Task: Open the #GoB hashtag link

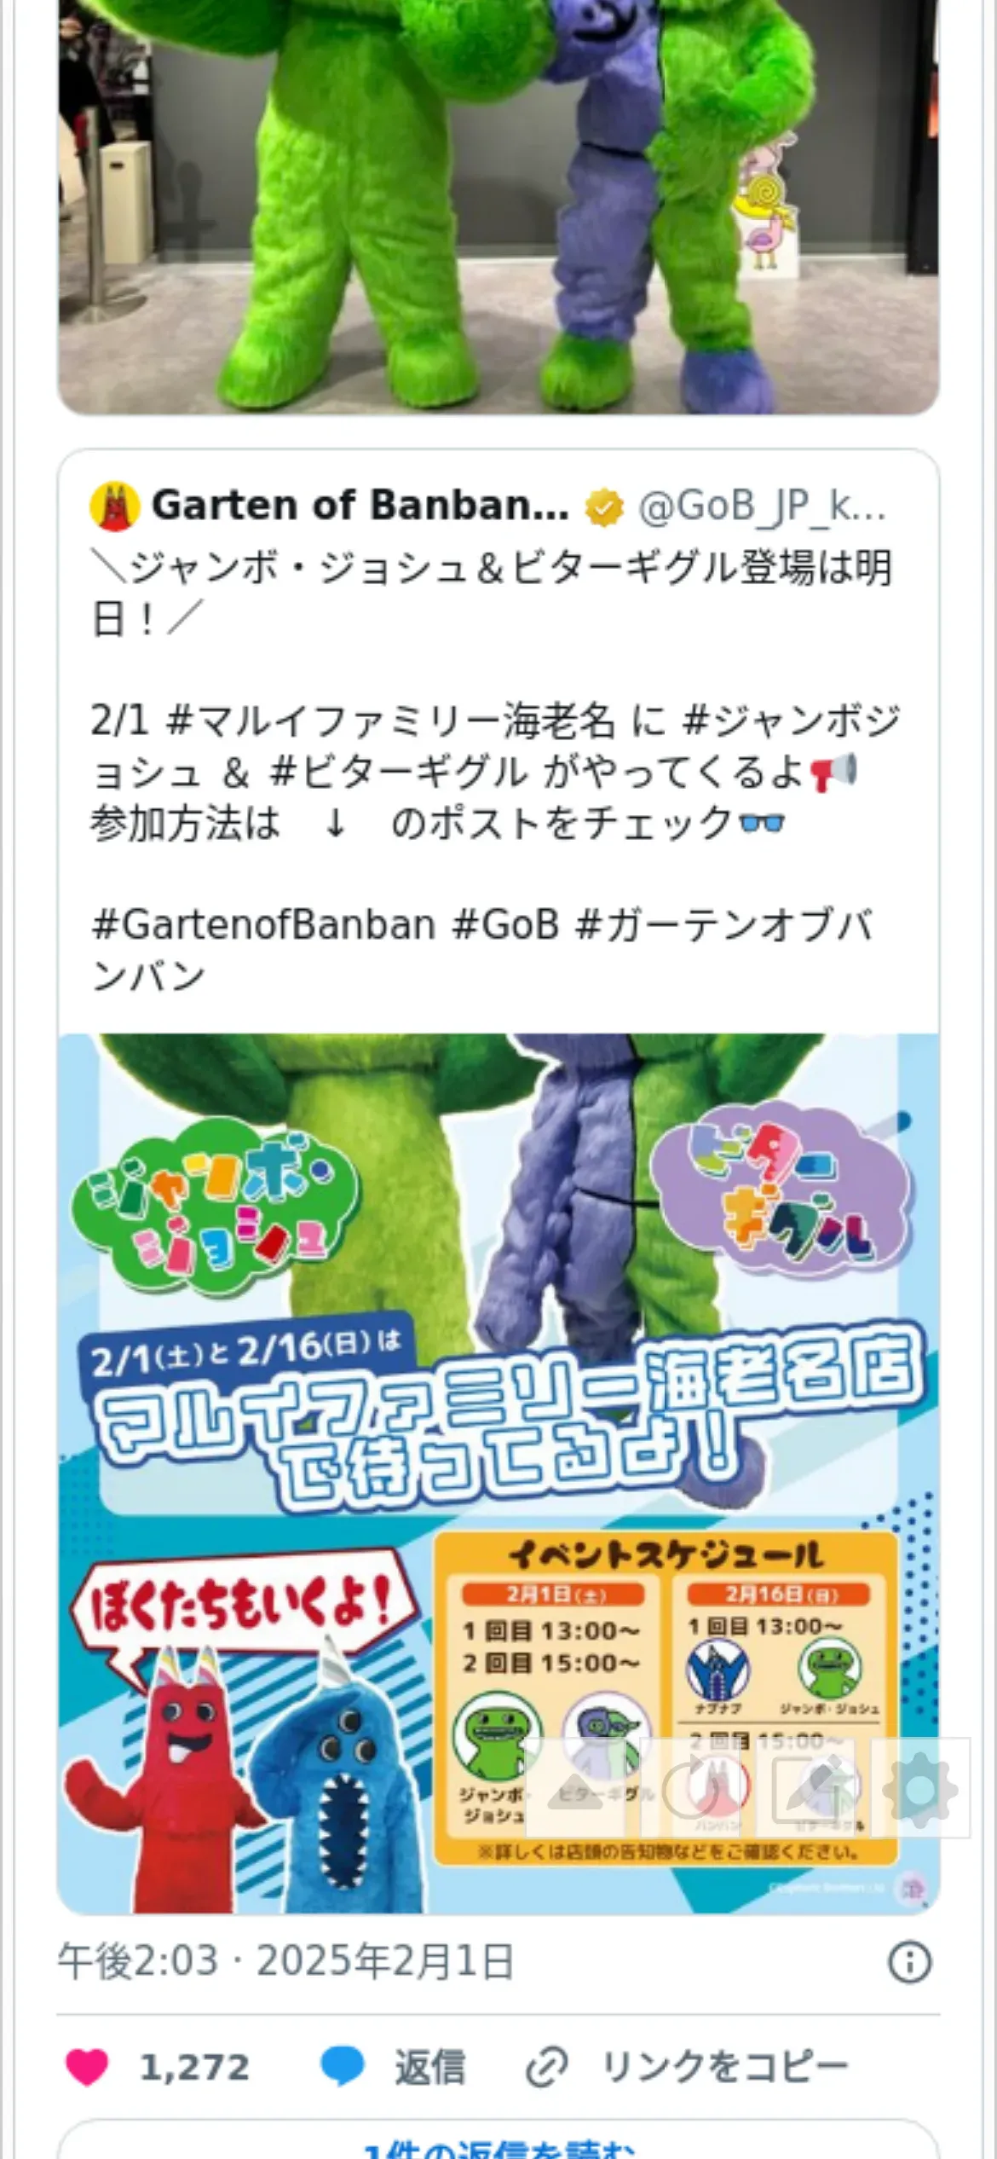Action: (505, 925)
